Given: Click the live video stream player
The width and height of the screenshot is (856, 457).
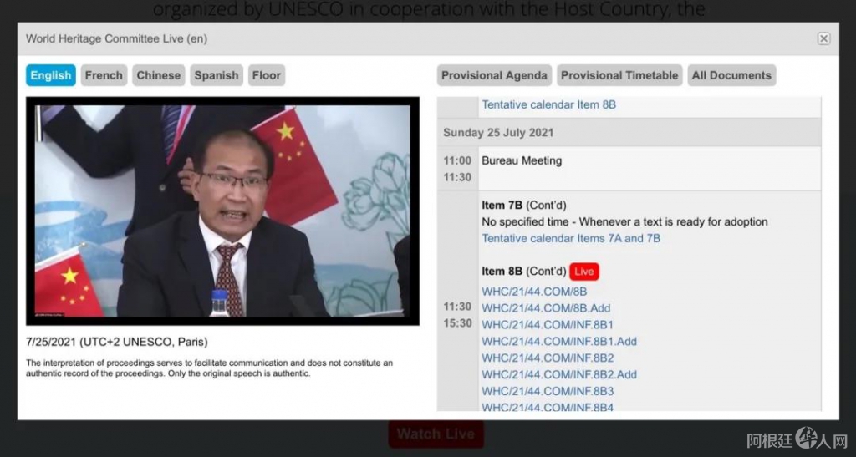Looking at the screenshot, I should pyautogui.click(x=222, y=211).
